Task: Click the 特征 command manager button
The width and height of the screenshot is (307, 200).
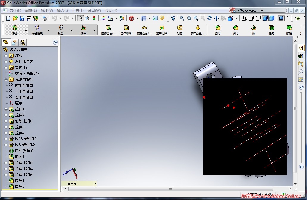Action: (x=15, y=30)
